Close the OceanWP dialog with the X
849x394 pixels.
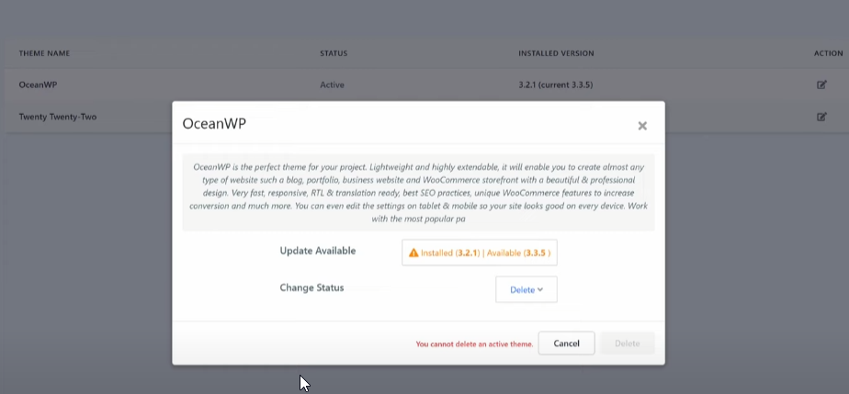pos(642,126)
